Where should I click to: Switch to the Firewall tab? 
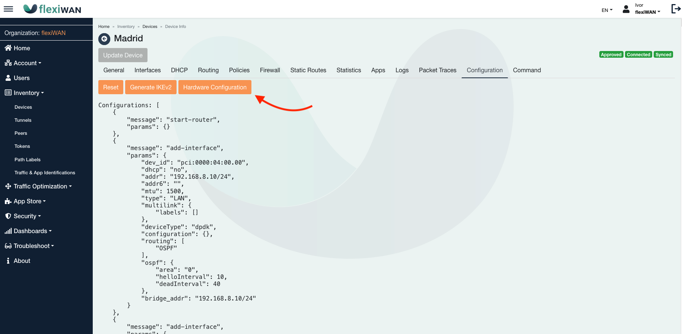270,70
